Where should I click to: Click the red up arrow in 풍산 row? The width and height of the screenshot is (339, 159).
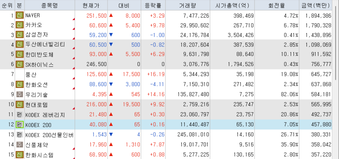point(111,74)
